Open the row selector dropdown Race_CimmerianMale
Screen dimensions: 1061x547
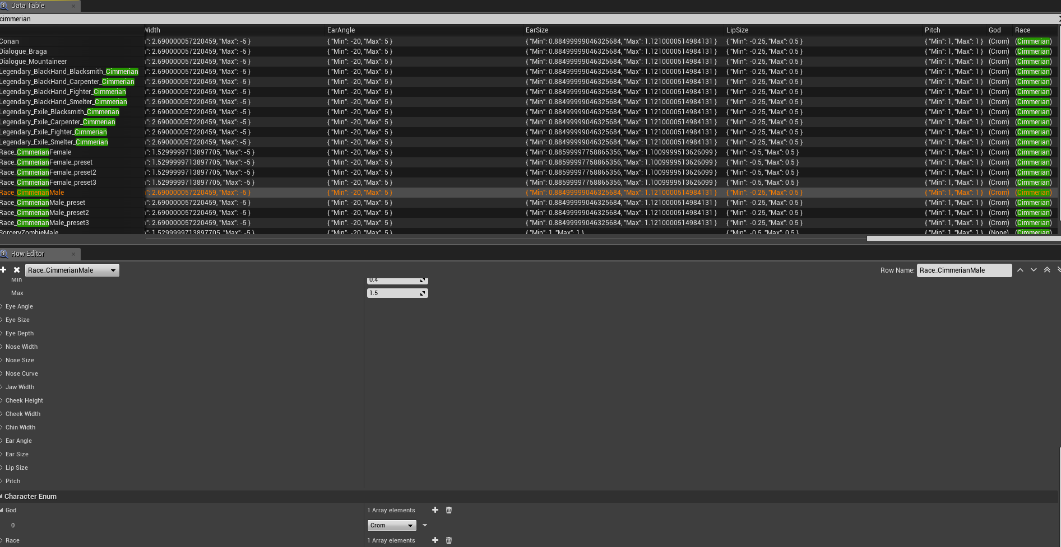[x=72, y=270]
